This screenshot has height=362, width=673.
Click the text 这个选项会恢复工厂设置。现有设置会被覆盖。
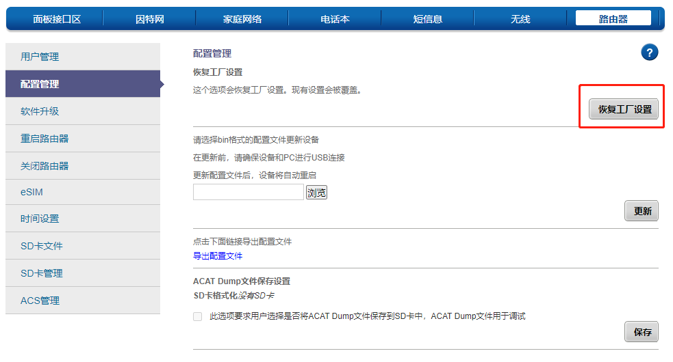pos(277,90)
